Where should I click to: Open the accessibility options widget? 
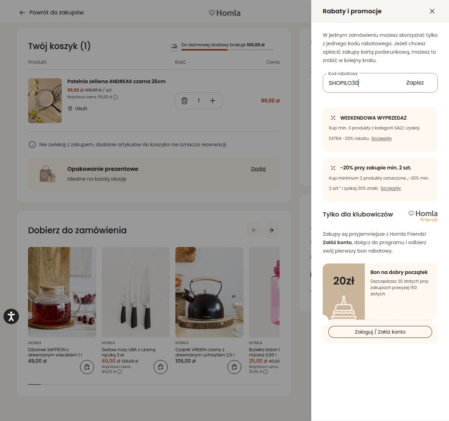pos(11,316)
